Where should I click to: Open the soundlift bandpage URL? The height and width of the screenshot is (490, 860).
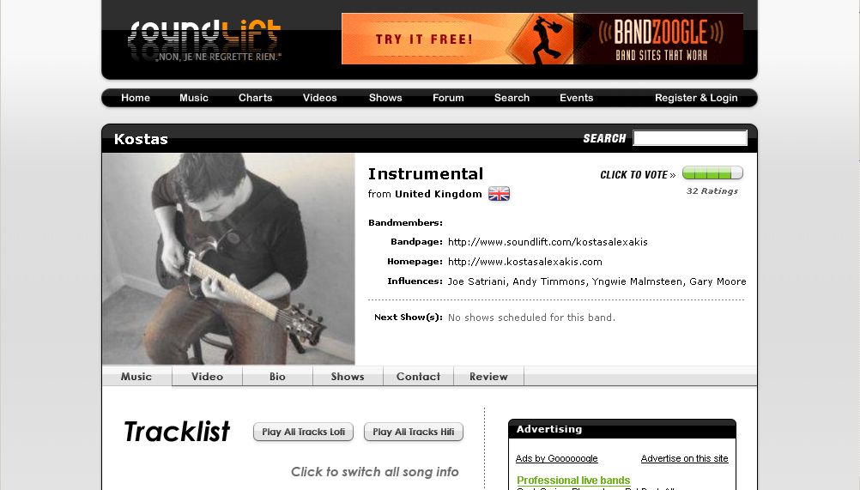coord(548,242)
